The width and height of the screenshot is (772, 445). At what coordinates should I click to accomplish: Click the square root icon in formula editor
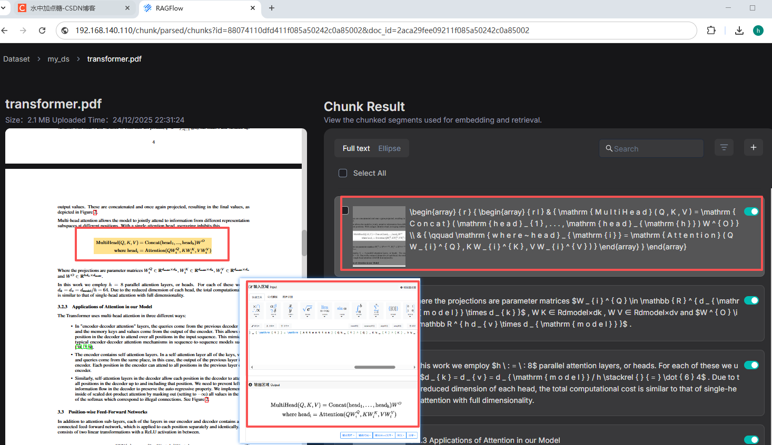(x=308, y=311)
